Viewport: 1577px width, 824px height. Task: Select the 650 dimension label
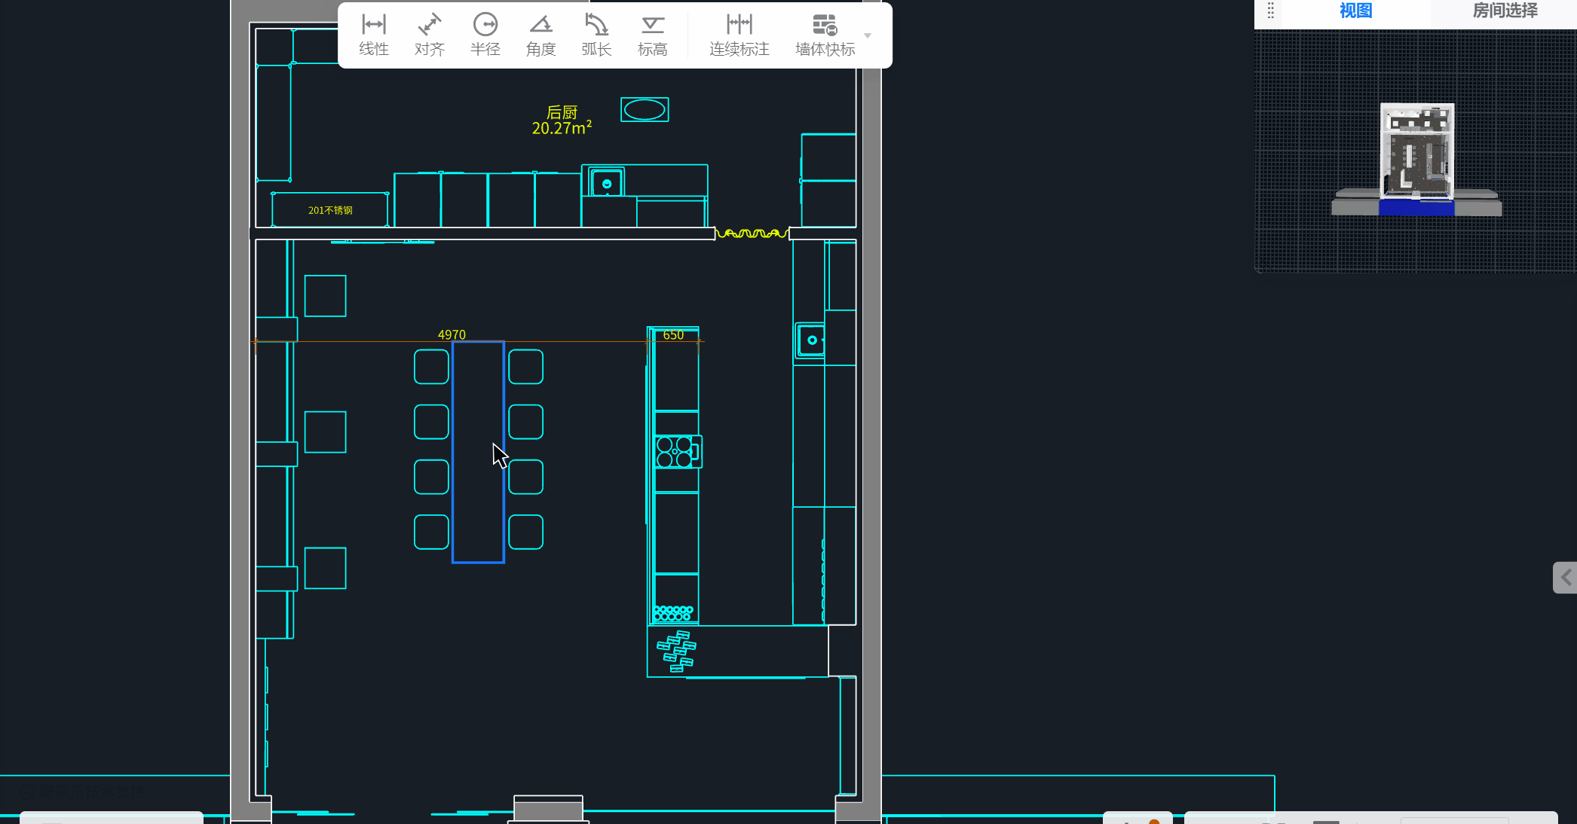(673, 334)
